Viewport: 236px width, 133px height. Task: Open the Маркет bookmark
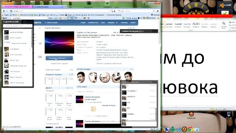coord(43,15)
